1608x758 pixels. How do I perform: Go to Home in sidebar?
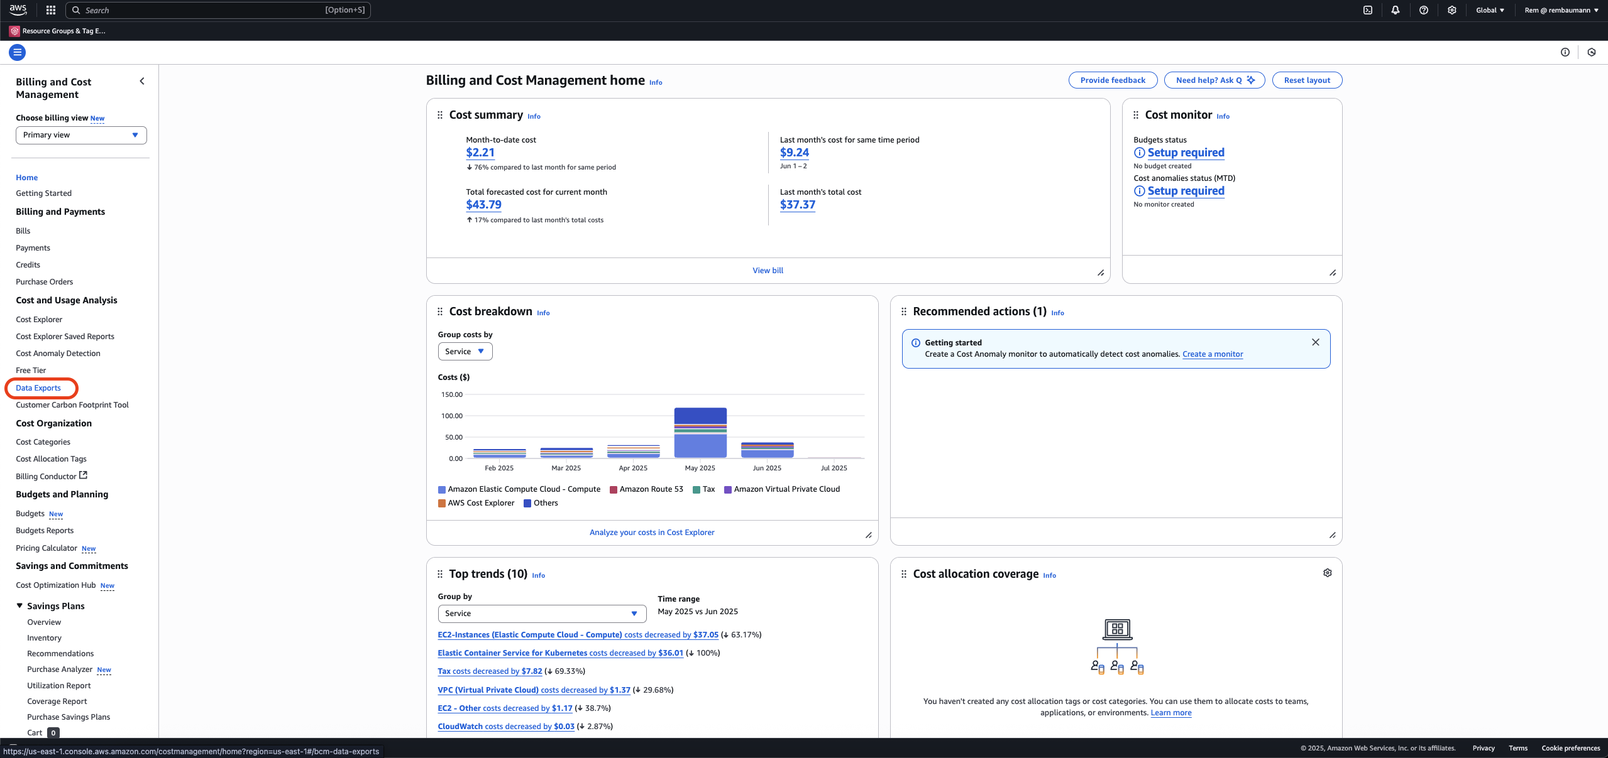point(26,178)
